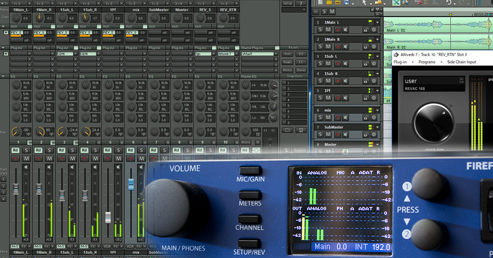Arm record on track 1Pf in track list

pyautogui.click(x=338, y=98)
